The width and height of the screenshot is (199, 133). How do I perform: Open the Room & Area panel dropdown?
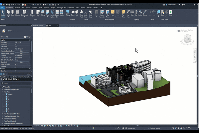(x=110, y=20)
